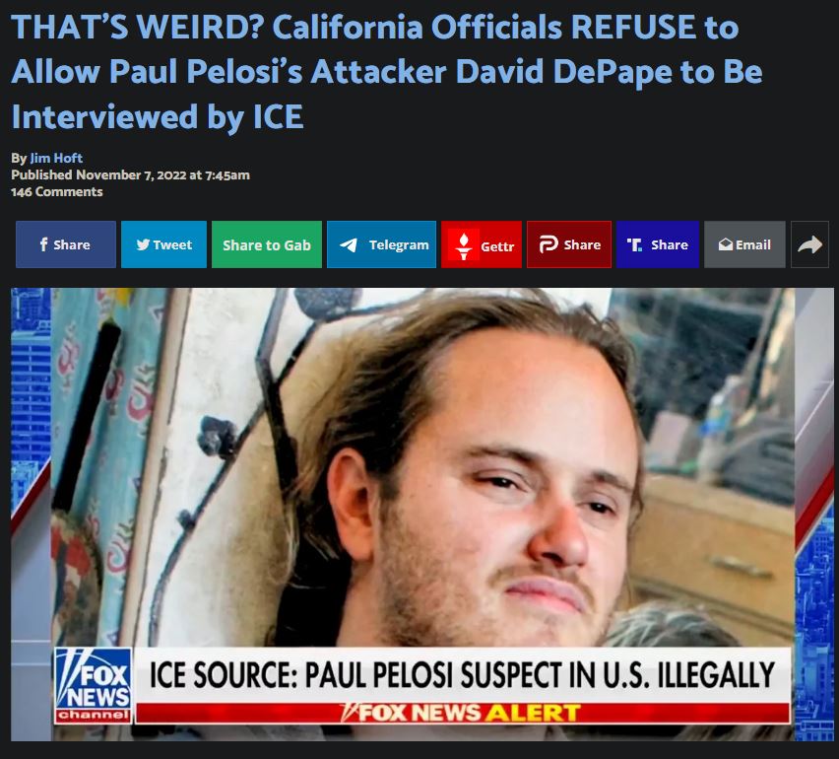Share article on Telegram
Image resolution: width=839 pixels, height=759 pixels.
[381, 244]
